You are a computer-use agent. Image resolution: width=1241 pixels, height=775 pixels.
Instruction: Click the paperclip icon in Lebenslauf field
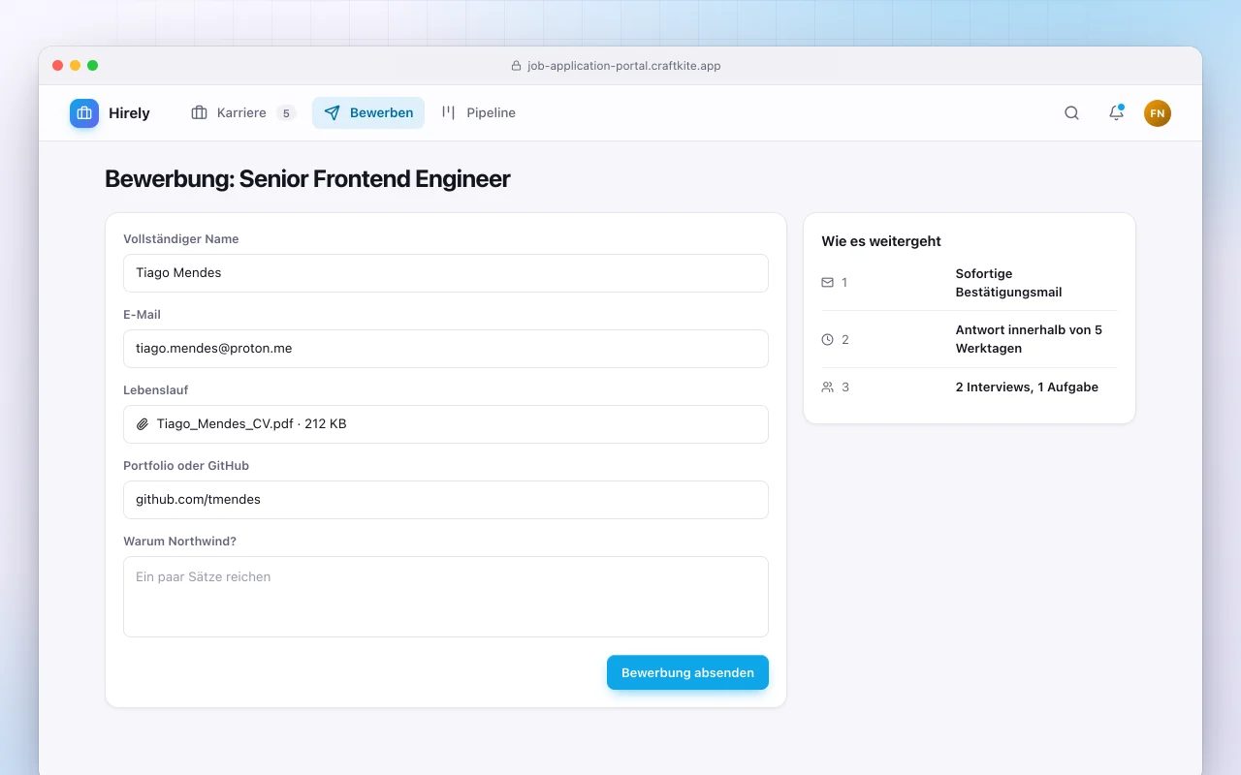[143, 424]
